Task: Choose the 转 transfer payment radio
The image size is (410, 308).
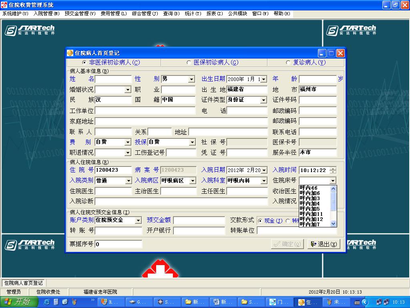Action: (x=287, y=221)
